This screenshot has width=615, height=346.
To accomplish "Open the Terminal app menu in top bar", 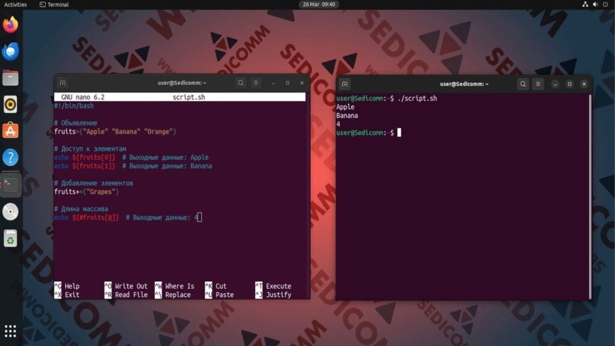I will pos(54,4).
